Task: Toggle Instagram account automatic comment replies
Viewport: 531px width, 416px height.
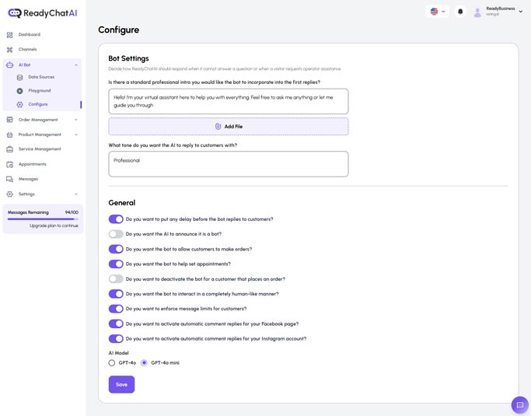Action: click(116, 339)
